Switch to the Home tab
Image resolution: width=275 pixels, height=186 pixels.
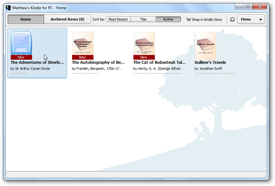pos(26,19)
